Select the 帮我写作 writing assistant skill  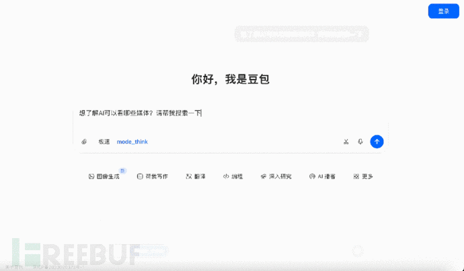click(153, 176)
